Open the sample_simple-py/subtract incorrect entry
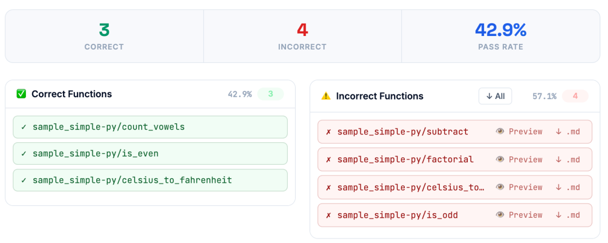 403,132
